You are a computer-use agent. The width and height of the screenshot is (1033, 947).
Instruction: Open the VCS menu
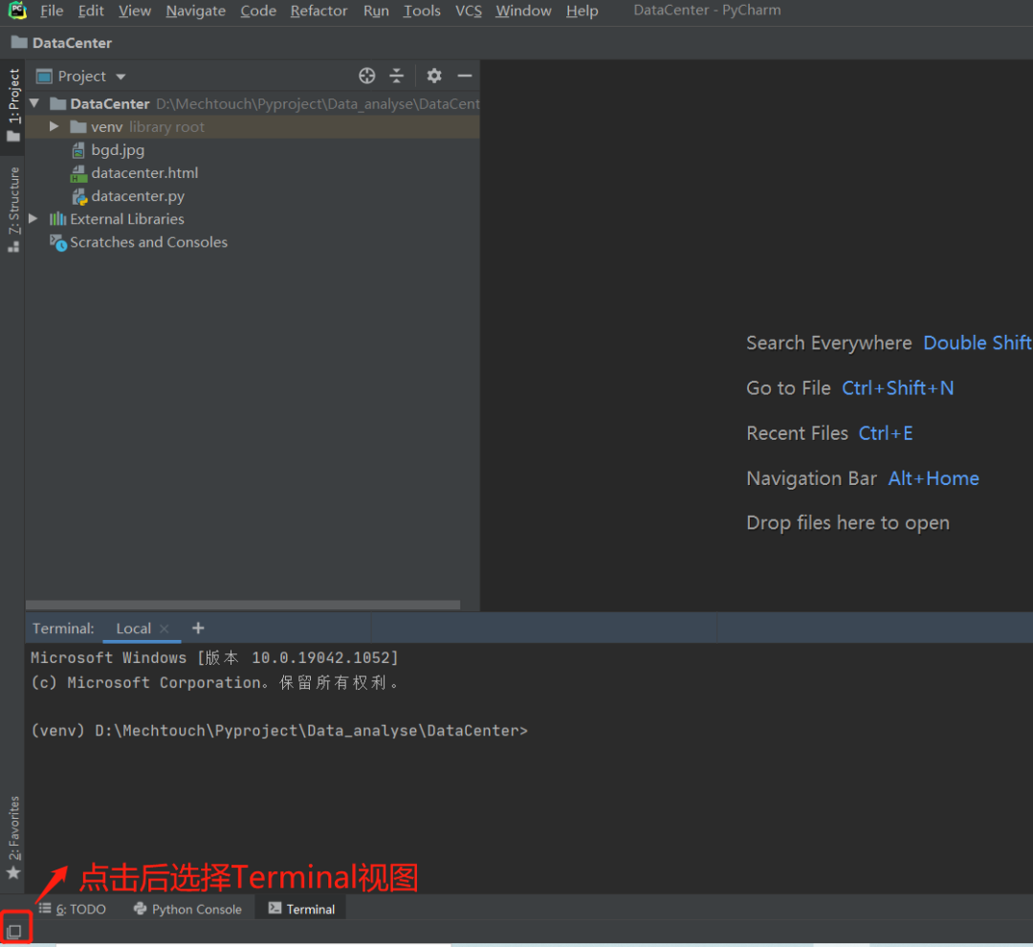[469, 11]
